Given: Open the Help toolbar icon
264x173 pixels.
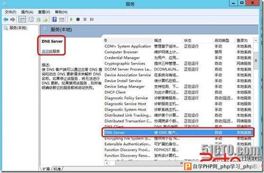Looking at the screenshot, I should [x=54, y=19].
